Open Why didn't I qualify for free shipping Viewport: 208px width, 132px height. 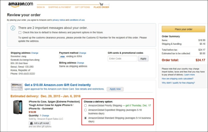[x=178, y=83]
